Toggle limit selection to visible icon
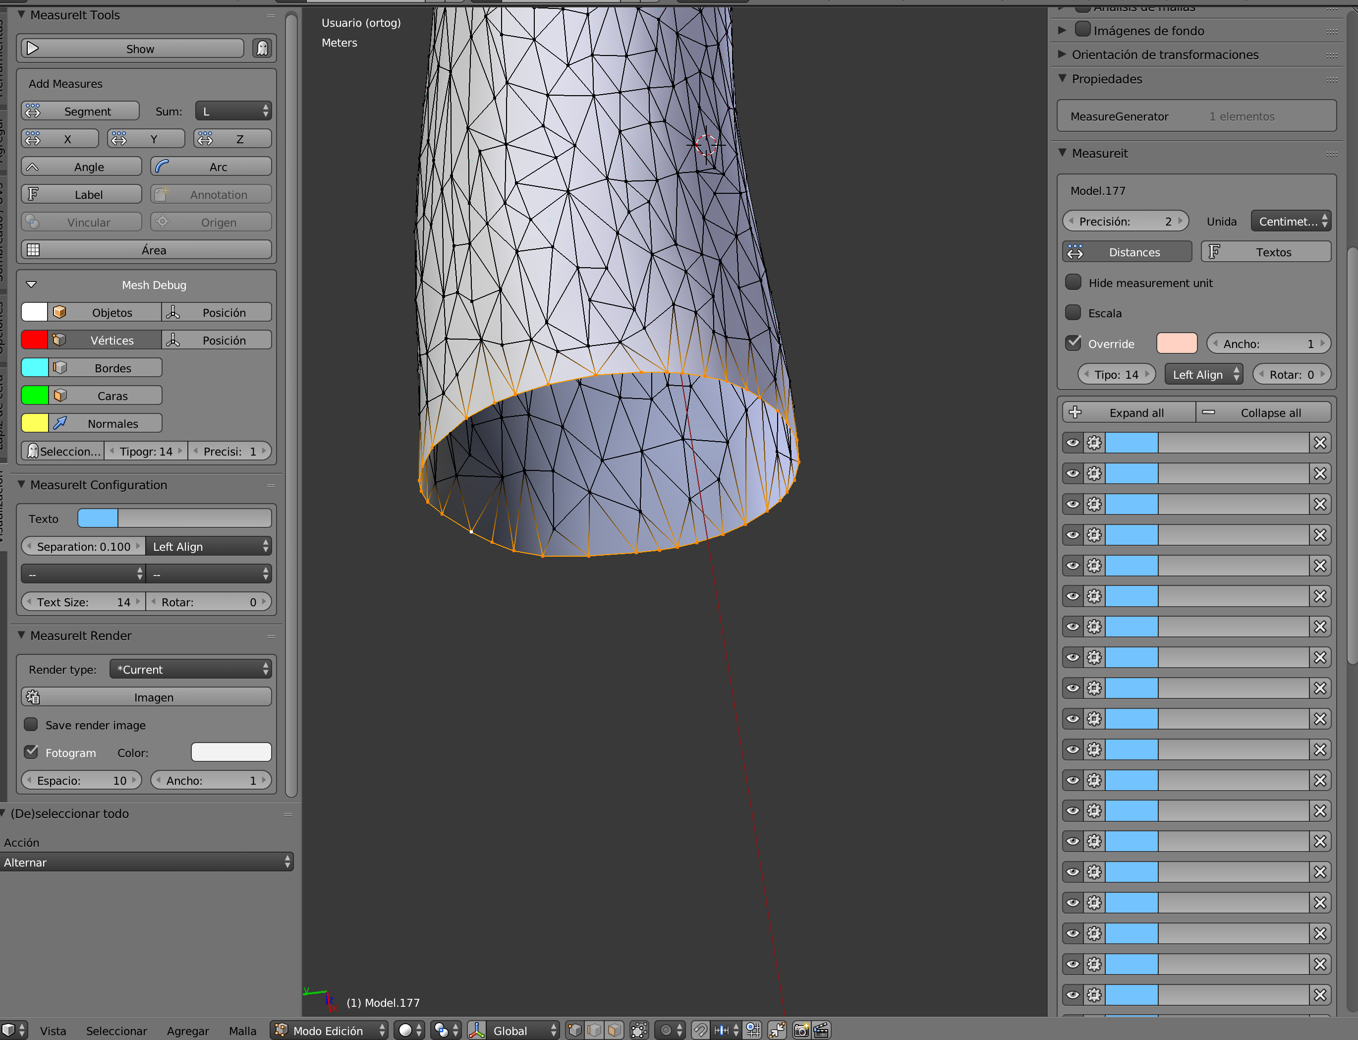 639,1030
